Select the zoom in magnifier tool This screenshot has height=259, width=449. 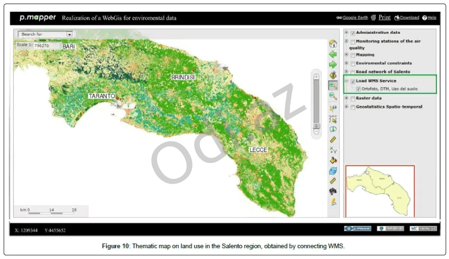(333, 86)
